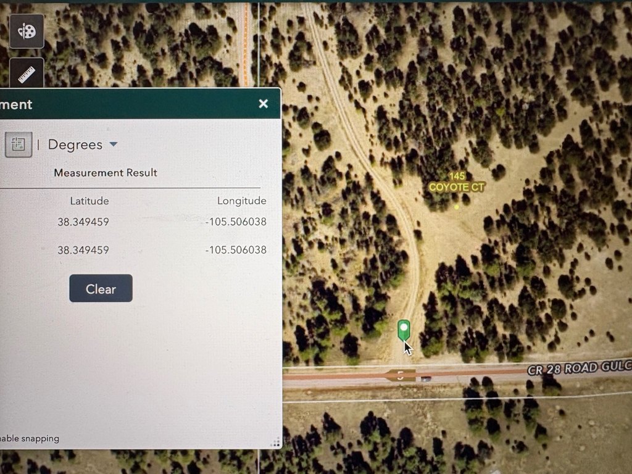632x474 pixels.
Task: Select the ruler measurement tool
Action: (x=27, y=74)
